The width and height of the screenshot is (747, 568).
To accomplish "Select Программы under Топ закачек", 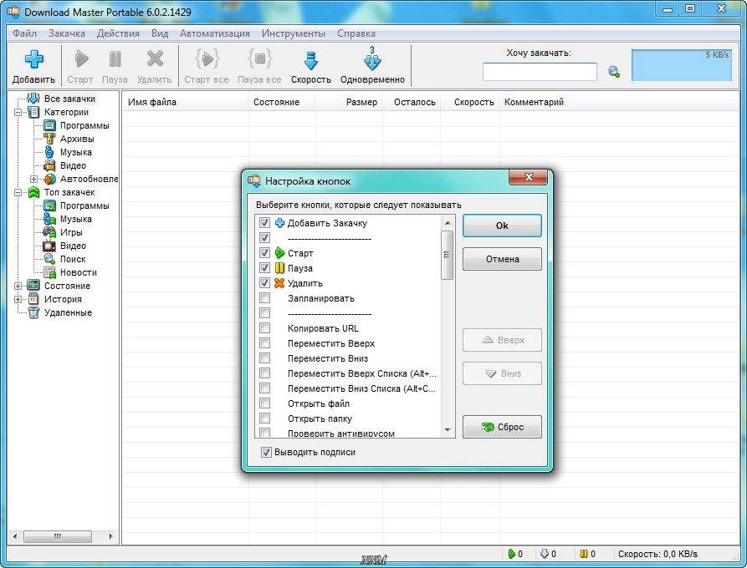I will pos(84,206).
